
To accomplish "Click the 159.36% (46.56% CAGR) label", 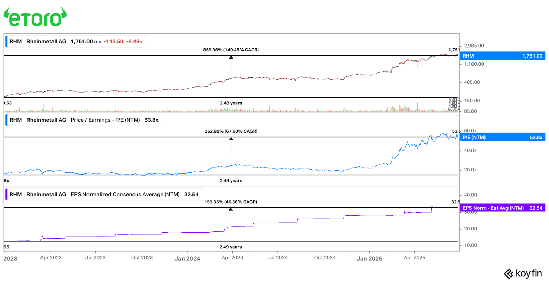I will click(x=231, y=202).
